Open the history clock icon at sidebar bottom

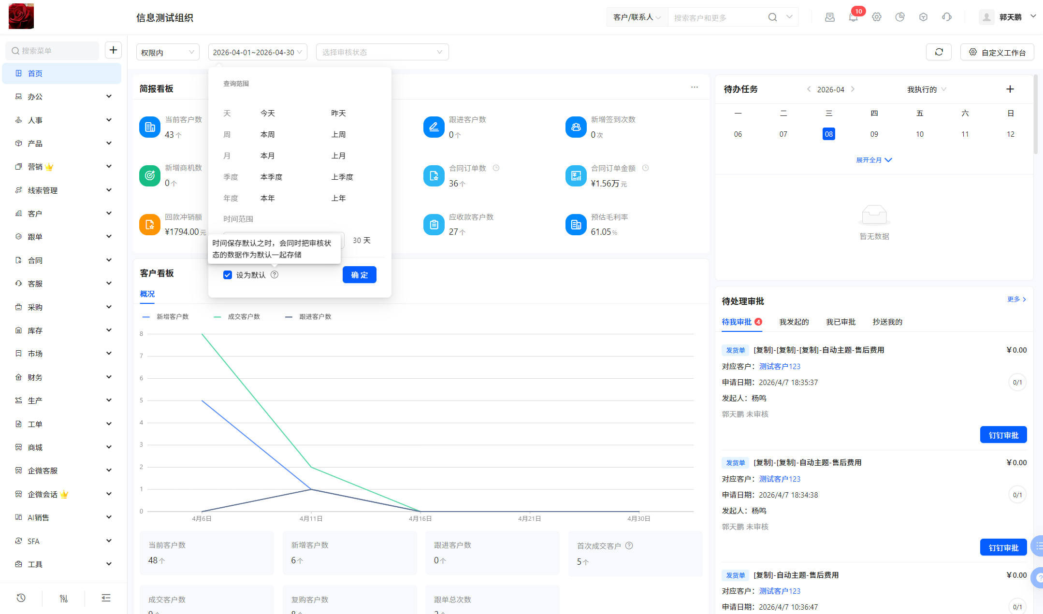pyautogui.click(x=21, y=598)
